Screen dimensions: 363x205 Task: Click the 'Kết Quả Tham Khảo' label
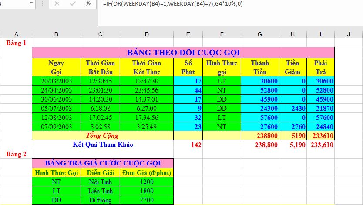[103, 145]
